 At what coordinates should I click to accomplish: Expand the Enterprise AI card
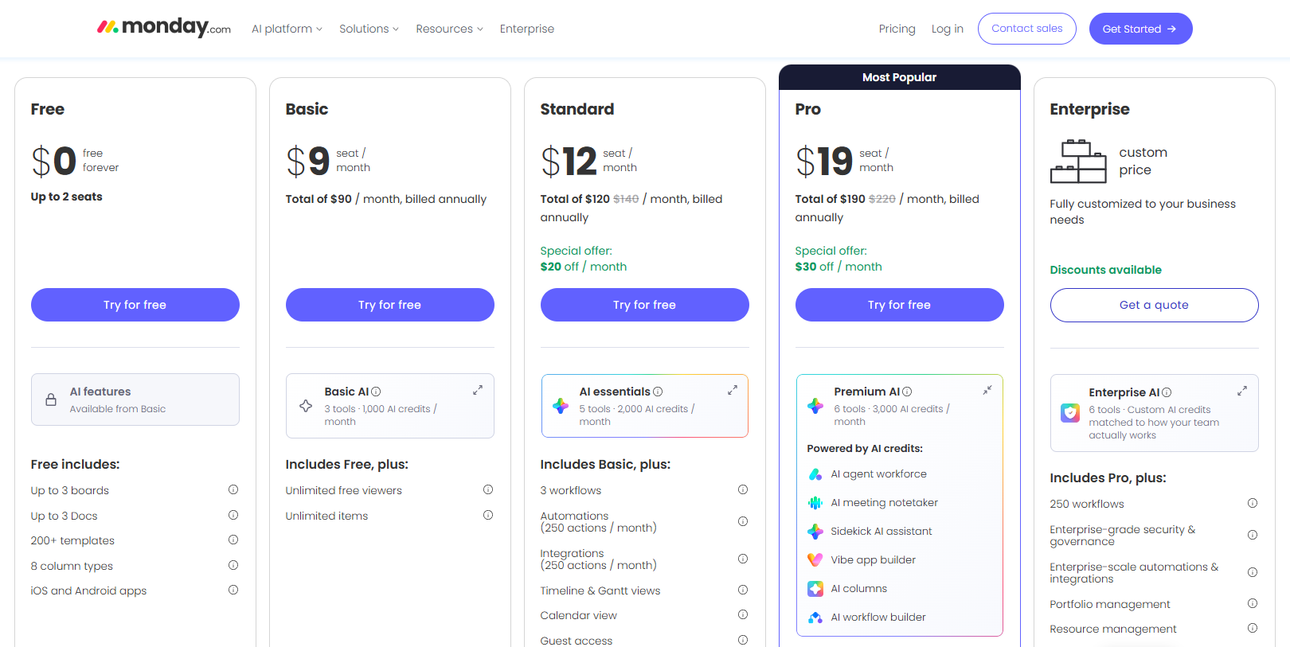pos(1242,391)
